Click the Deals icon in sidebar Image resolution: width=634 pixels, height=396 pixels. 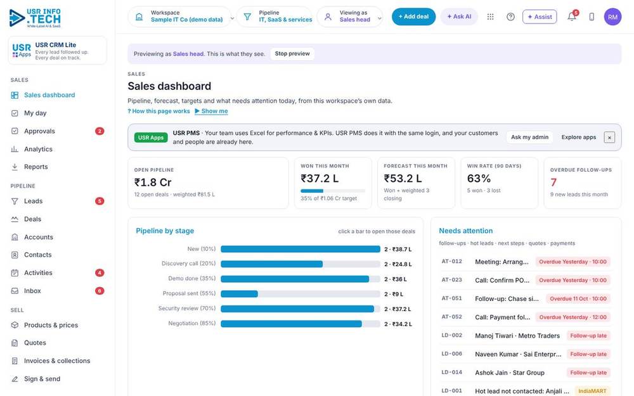tap(15, 219)
